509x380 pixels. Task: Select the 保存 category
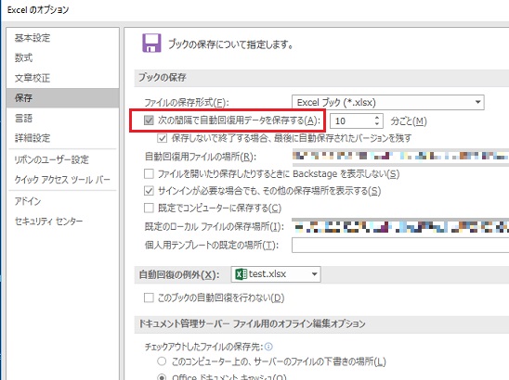[62, 98]
